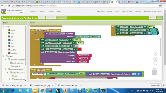166x93 pixels.
Task: Open the Guide link
Action: [x=117, y=11]
